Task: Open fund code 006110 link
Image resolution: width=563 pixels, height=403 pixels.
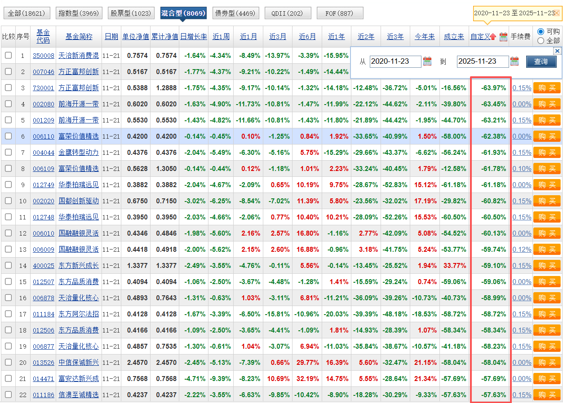Action: tap(43, 136)
